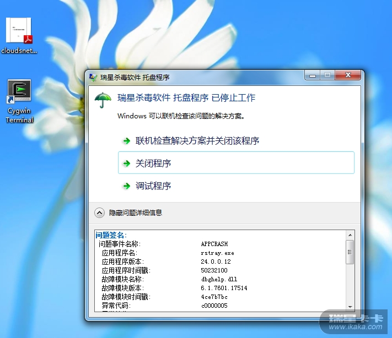Click the green umbrella crash icon

point(103,100)
